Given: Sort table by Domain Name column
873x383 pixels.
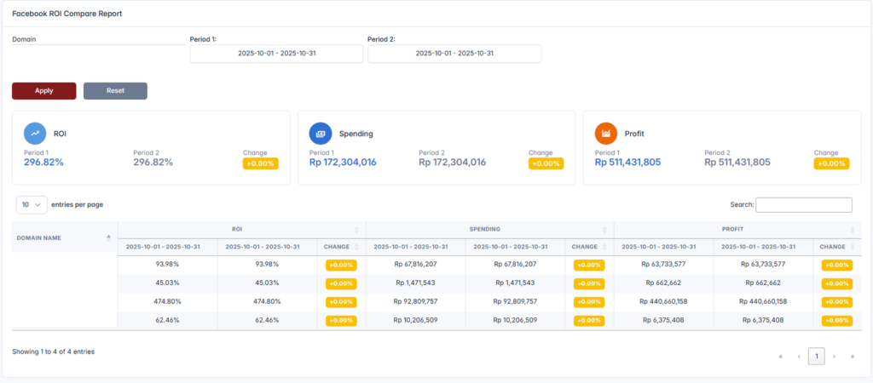Looking at the screenshot, I should point(64,237).
